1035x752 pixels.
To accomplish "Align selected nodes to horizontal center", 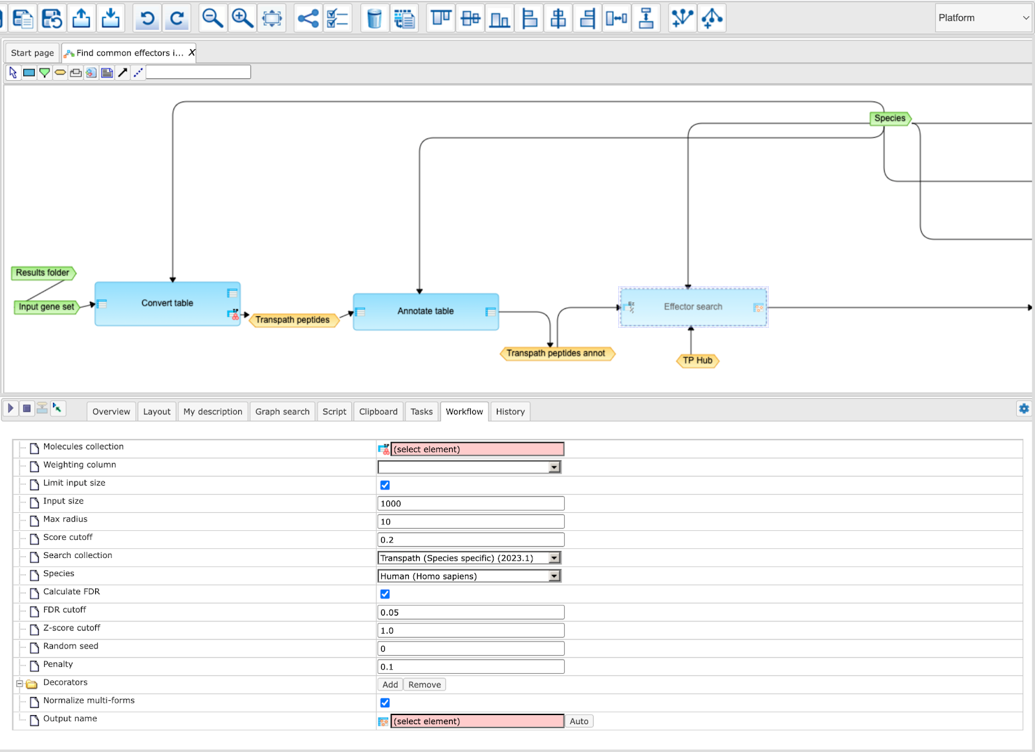I will pyautogui.click(x=558, y=18).
